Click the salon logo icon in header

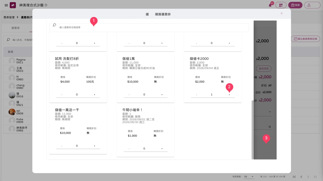click(13, 5)
